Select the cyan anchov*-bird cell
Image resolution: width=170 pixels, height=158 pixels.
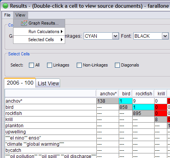126,101
